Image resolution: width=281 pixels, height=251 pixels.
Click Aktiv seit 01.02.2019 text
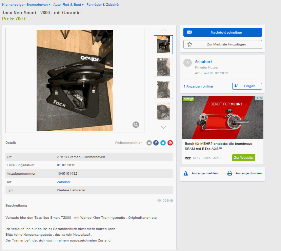(212, 73)
